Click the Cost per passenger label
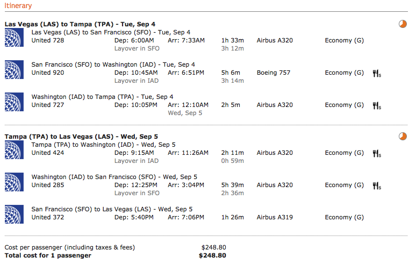This screenshot has height=264, width=416. [69, 247]
